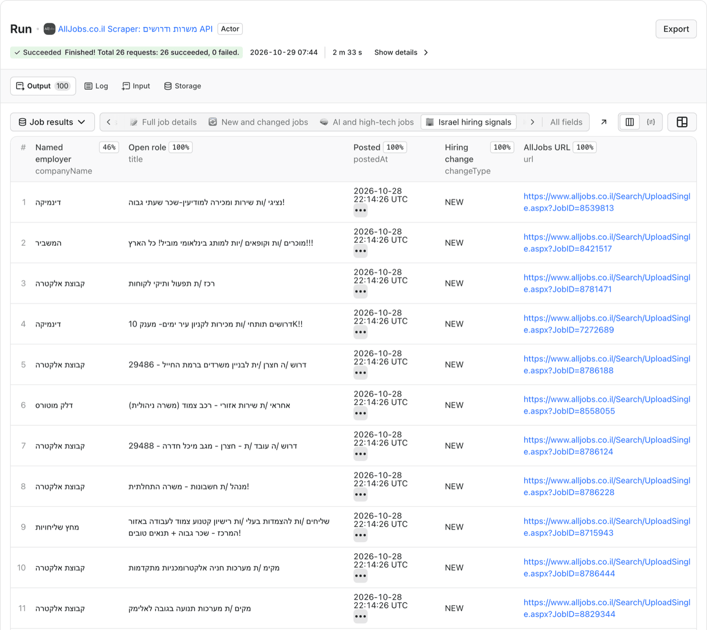Open the AllJobs URL for JobID 8558055

point(607,405)
